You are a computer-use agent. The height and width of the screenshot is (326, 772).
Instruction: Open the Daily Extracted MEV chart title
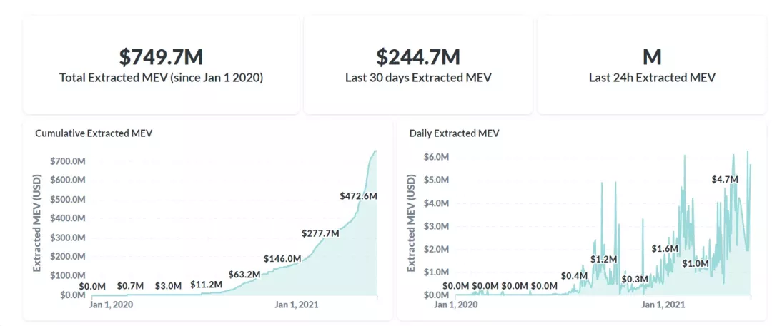tap(454, 133)
